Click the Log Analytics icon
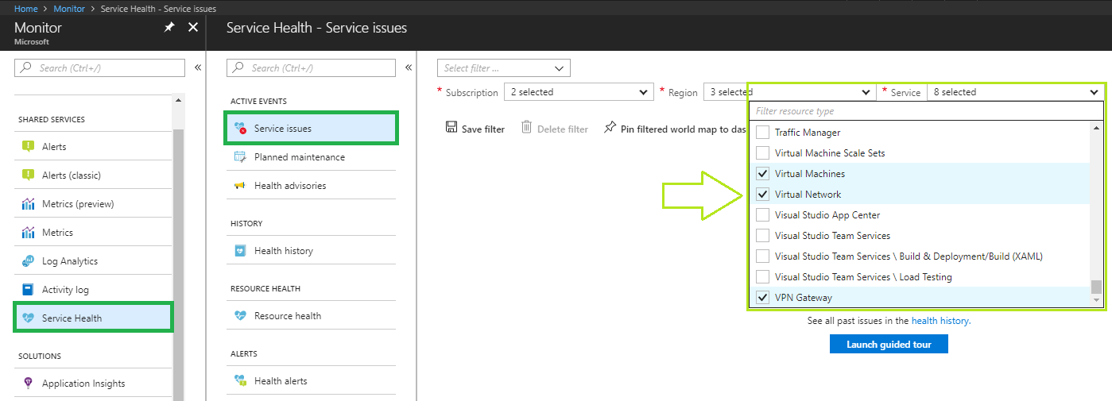The image size is (1112, 401). pos(29,261)
